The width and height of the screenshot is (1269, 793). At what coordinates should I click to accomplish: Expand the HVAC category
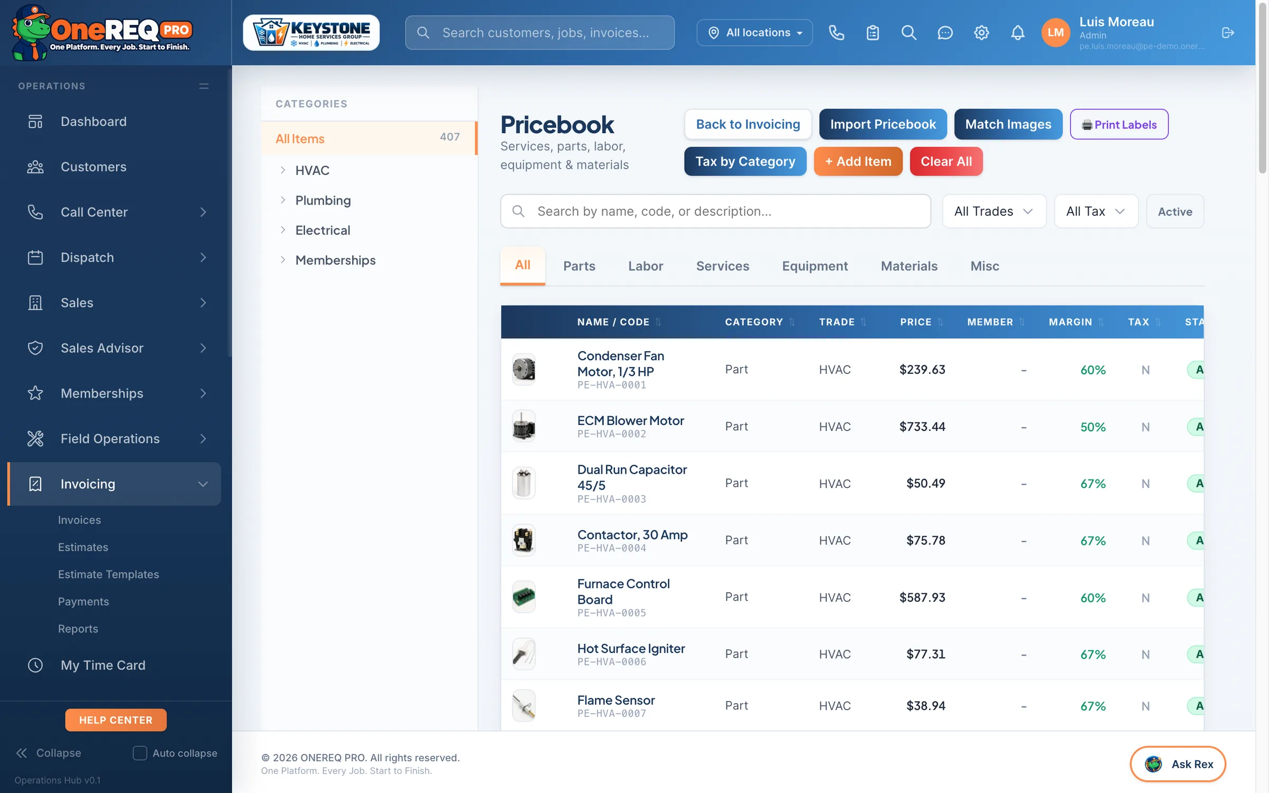click(283, 170)
